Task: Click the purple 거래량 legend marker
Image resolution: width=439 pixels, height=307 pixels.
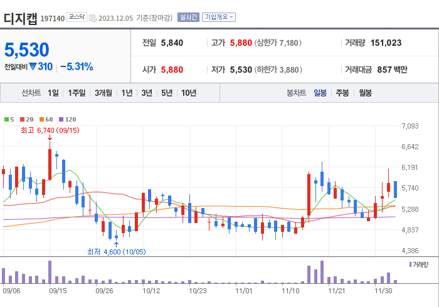Action: point(410,264)
